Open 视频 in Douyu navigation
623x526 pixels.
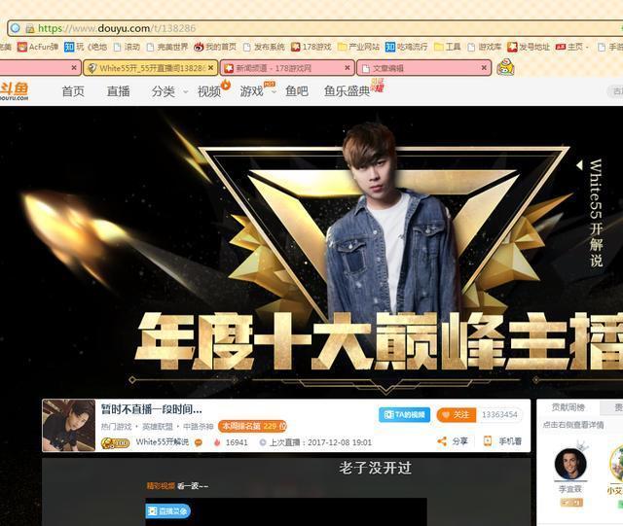pos(209,91)
